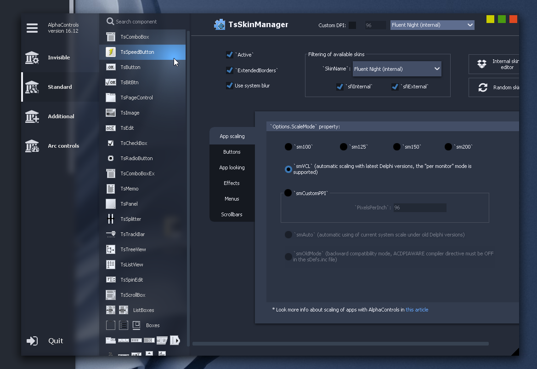Image resolution: width=537 pixels, height=369 pixels.
Task: Open the top skin selection dropdown
Action: (x=432, y=25)
